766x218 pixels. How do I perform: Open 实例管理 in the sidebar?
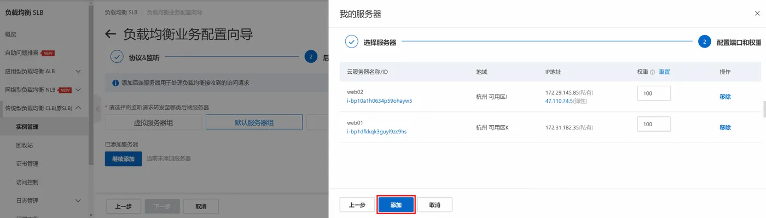point(27,127)
